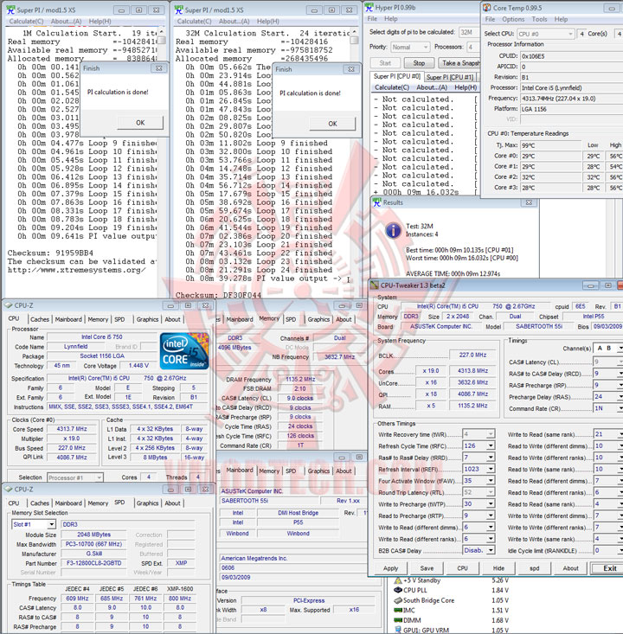623x634 pixels.
Task: Click Save in CPU-Tweaker
Action: [x=427, y=568]
